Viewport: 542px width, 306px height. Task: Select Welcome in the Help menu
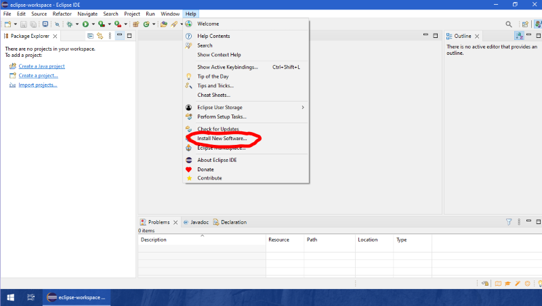[246, 24]
